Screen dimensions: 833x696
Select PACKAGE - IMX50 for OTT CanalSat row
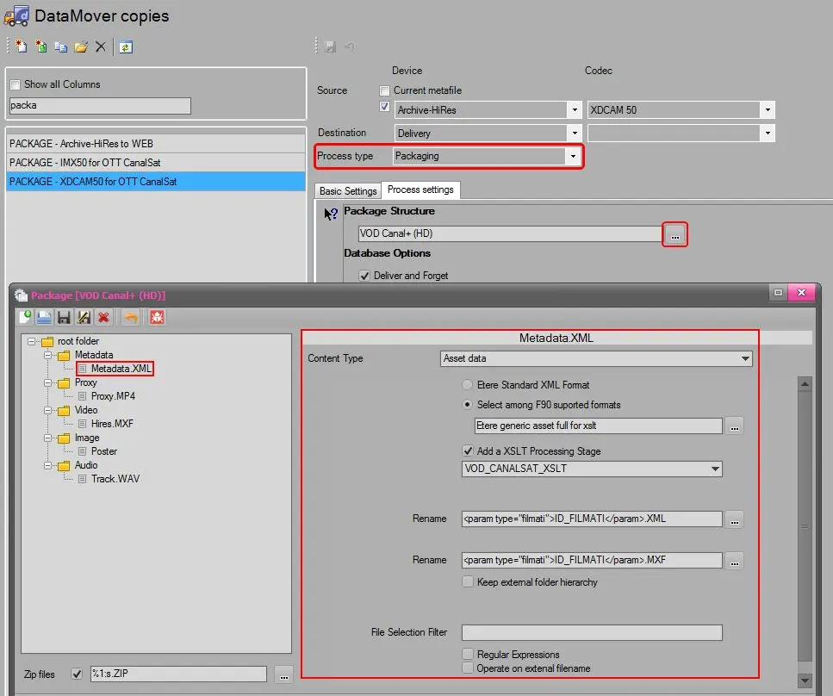coord(85,163)
